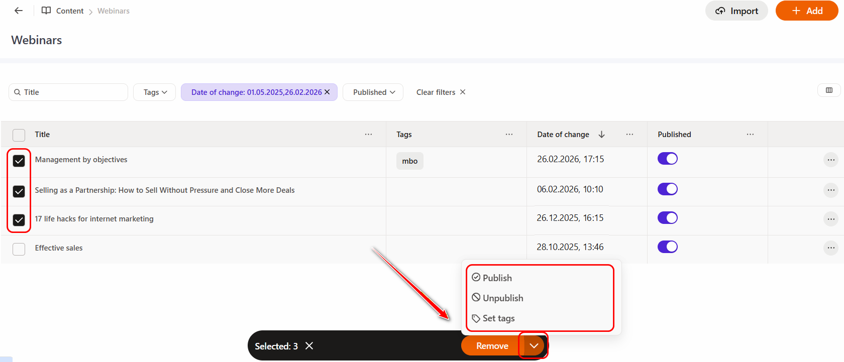The height and width of the screenshot is (362, 844).
Task: Open the column layout settings icon
Action: tap(829, 90)
